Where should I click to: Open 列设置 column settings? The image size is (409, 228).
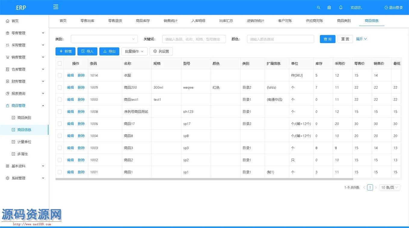click(x=161, y=51)
